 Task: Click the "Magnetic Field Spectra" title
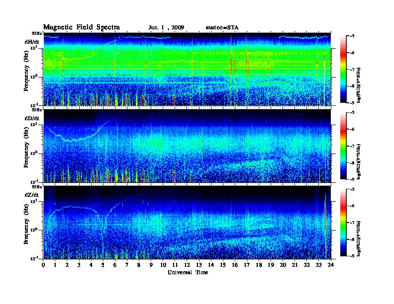[x=81, y=27]
